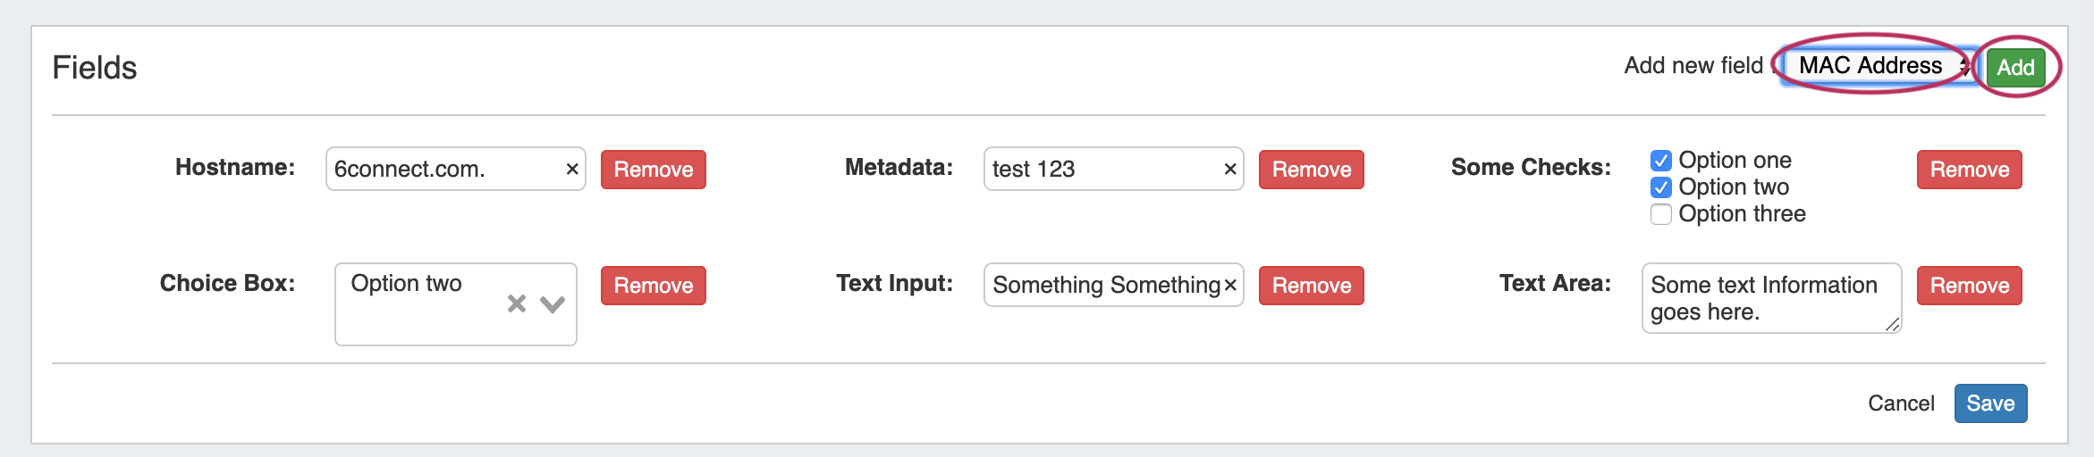2094x457 pixels.
Task: Save the field changes
Action: tap(1990, 403)
